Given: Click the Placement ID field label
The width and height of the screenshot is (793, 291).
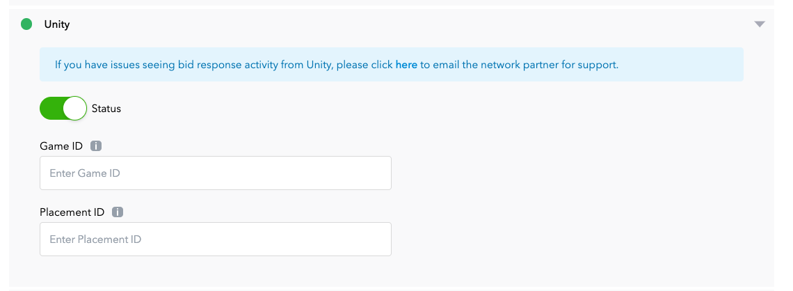Looking at the screenshot, I should click(72, 212).
